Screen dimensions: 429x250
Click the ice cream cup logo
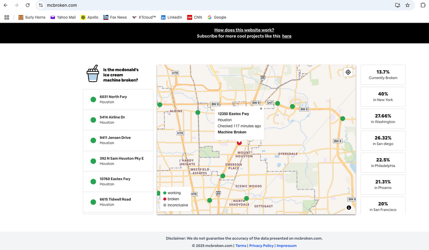coord(93,74)
